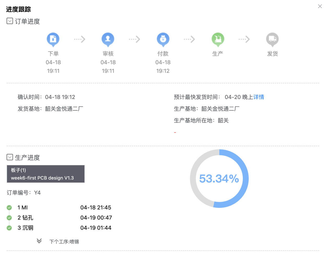Click the 生产基地: 韶关金悦通二厂 text
This screenshot has height=258, width=329.
[x=207, y=109]
